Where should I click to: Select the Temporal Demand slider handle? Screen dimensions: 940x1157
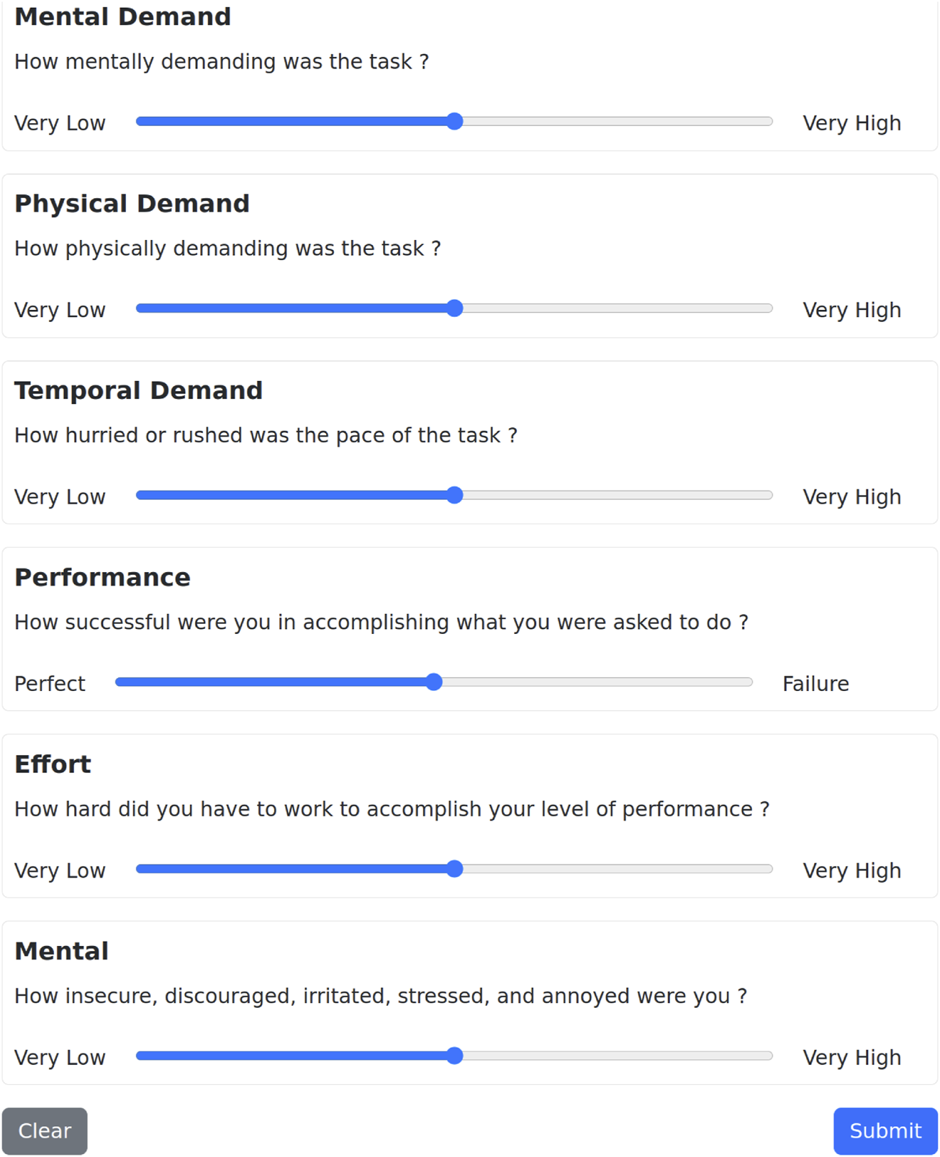[x=454, y=495]
